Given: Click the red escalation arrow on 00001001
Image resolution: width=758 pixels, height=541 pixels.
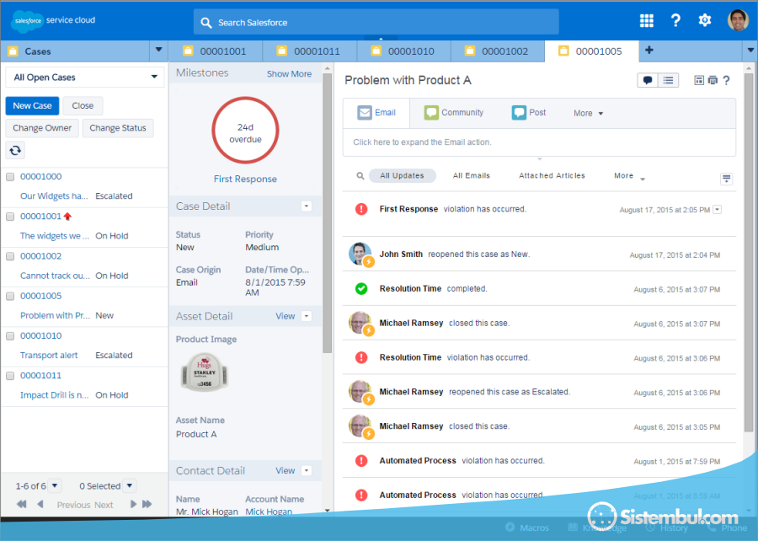Looking at the screenshot, I should point(67,216).
